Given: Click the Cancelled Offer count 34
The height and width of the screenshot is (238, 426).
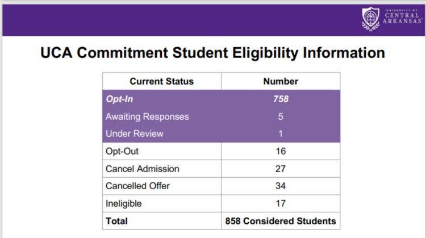Looking at the screenshot, I should click(x=281, y=186).
